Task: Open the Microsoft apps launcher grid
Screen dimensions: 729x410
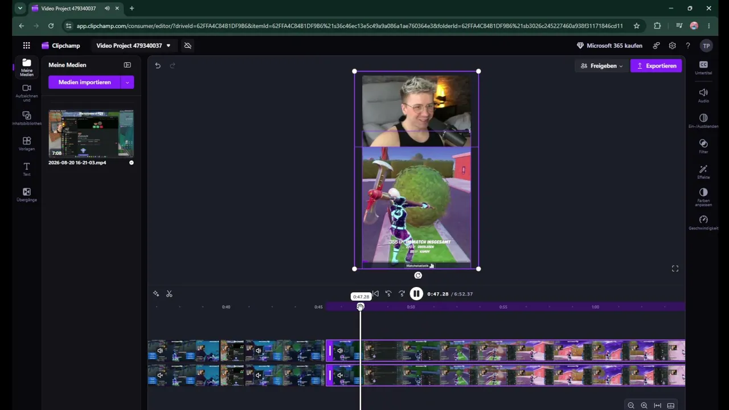Action: [27, 46]
